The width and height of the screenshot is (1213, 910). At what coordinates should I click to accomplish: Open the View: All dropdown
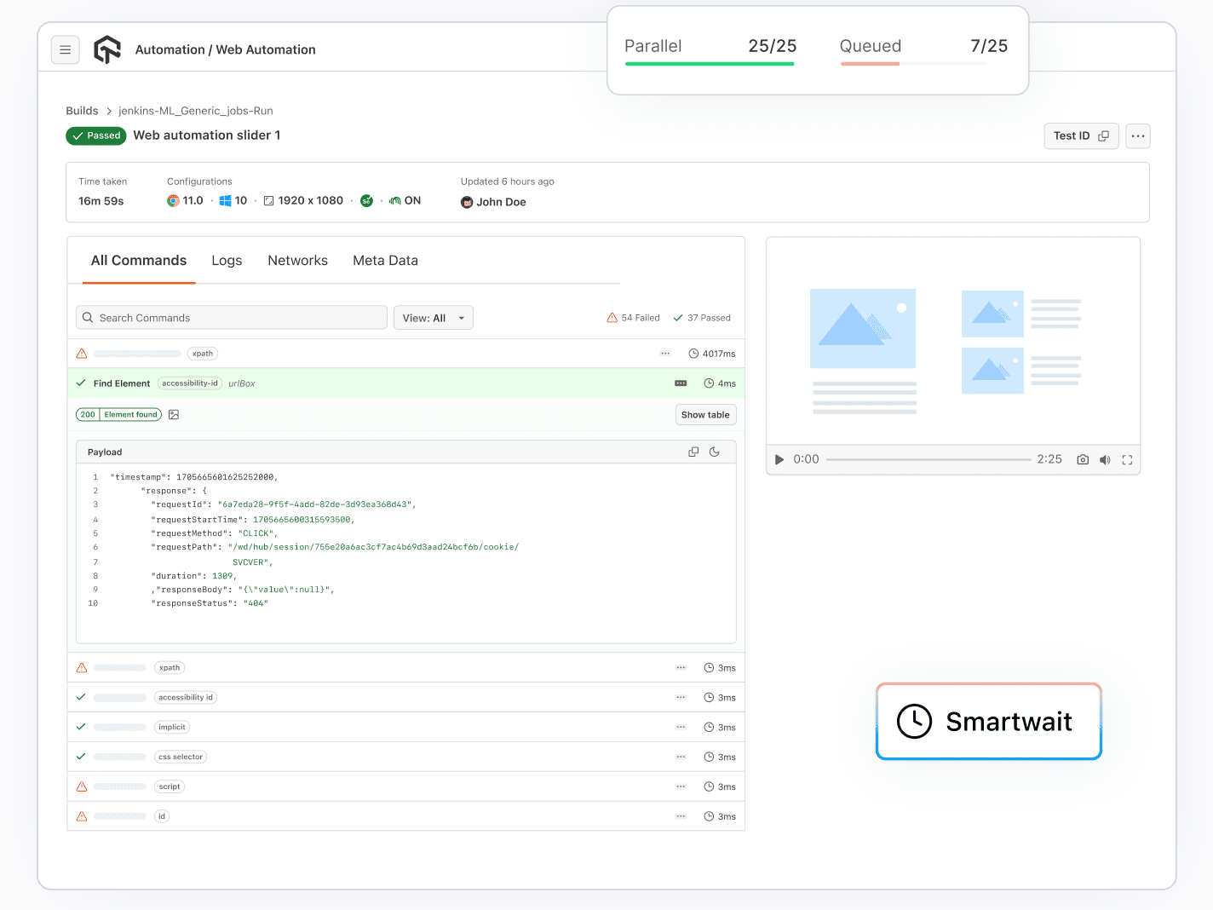(433, 317)
